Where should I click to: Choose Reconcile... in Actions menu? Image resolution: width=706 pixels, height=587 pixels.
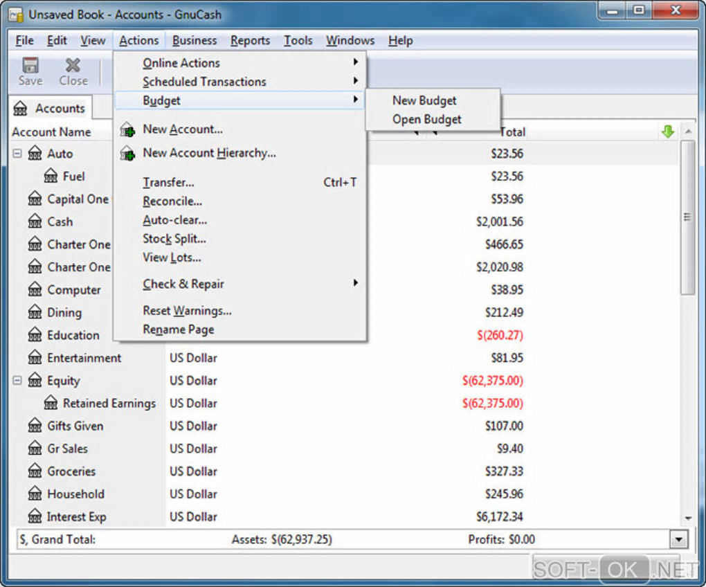240,201
